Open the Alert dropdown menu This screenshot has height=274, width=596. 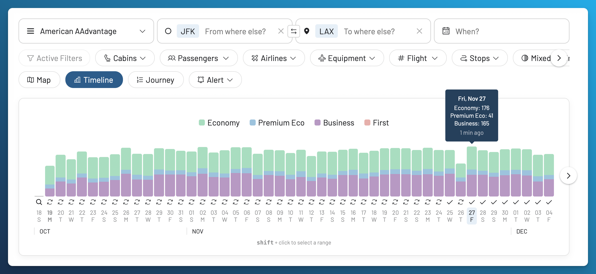tap(215, 80)
